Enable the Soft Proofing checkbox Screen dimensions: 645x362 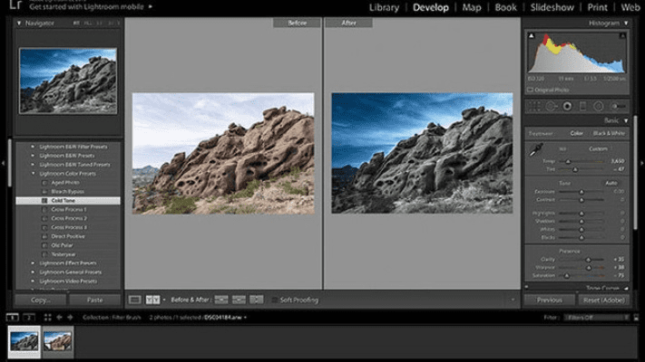(x=273, y=299)
